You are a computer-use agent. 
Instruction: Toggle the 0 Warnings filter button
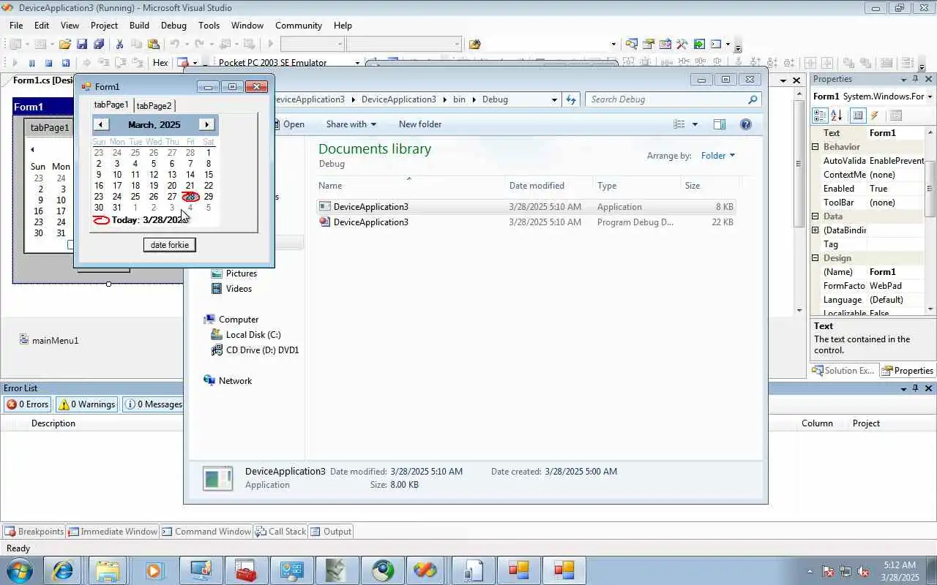coord(87,404)
